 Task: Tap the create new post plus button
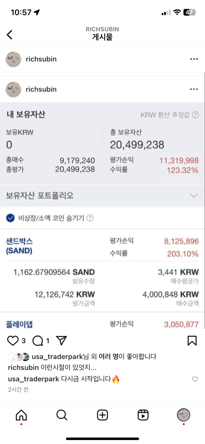[x=102, y=415]
